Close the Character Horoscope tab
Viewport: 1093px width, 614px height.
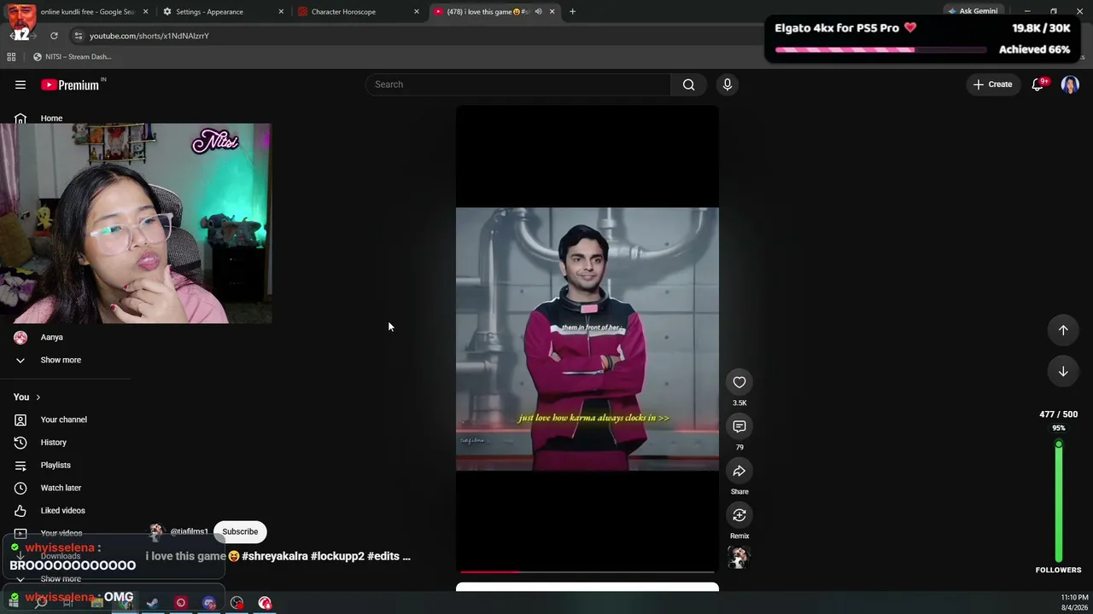coord(417,12)
